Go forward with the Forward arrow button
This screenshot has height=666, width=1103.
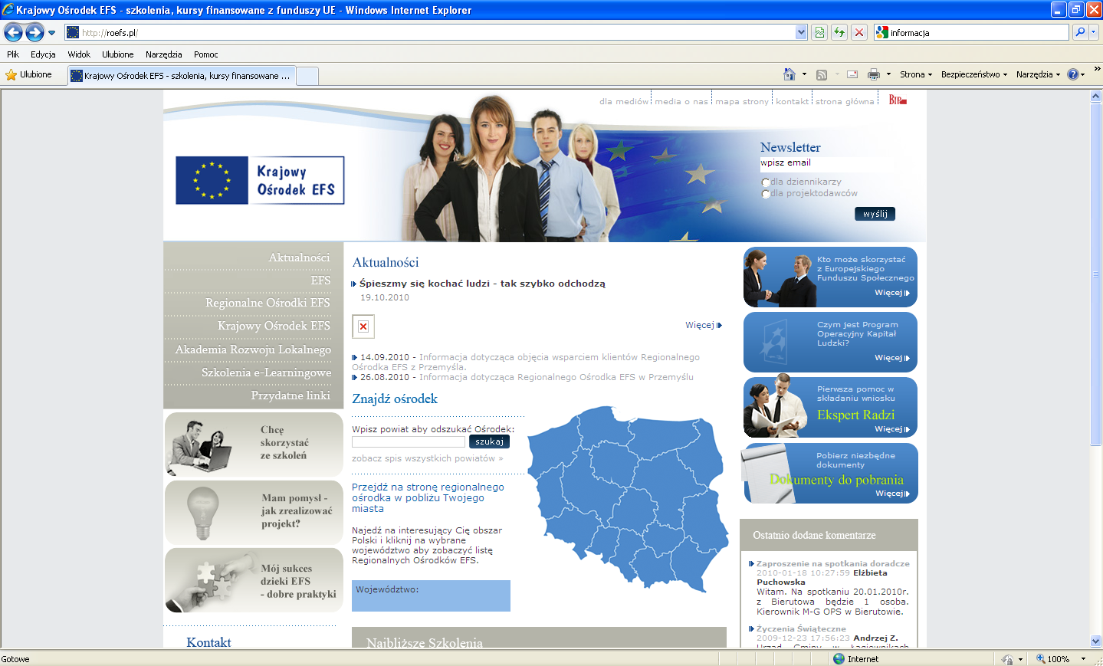[x=34, y=32]
